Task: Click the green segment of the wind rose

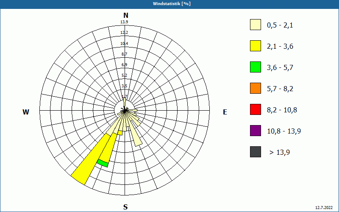Action: click(103, 163)
